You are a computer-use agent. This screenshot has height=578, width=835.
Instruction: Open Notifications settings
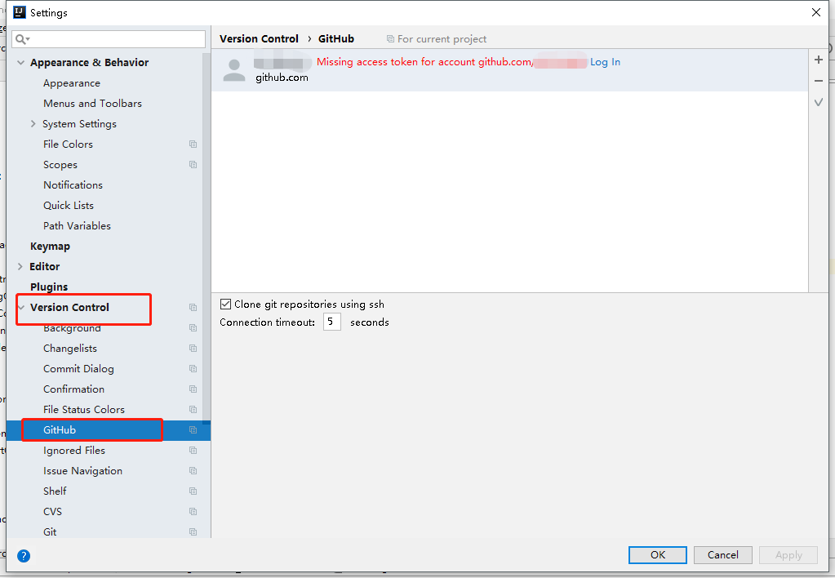coord(73,185)
